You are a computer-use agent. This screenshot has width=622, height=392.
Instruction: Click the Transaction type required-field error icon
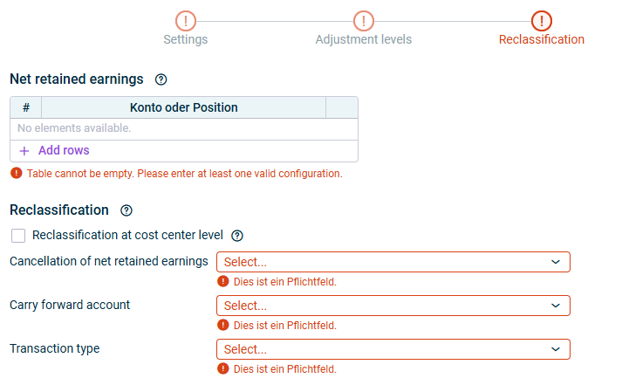(223, 369)
